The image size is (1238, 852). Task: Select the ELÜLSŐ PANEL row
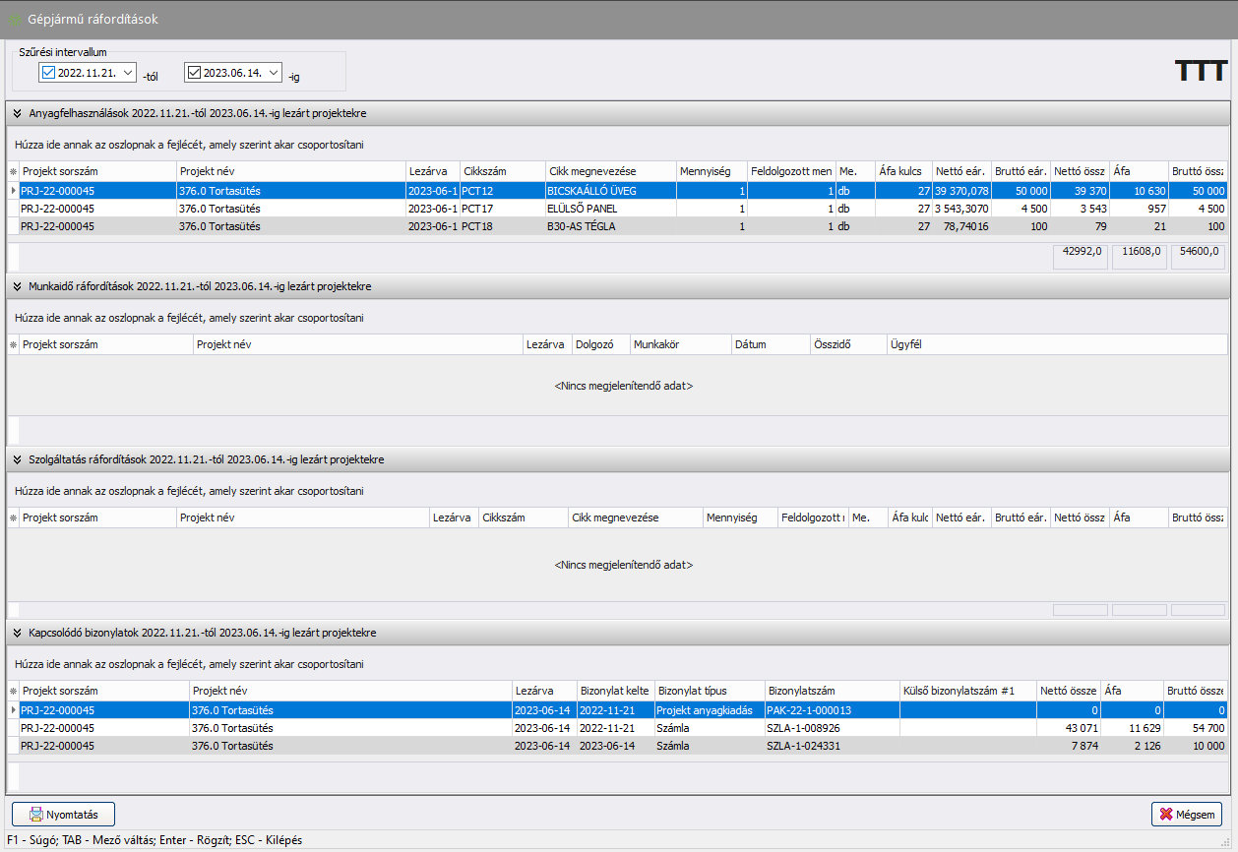610,209
